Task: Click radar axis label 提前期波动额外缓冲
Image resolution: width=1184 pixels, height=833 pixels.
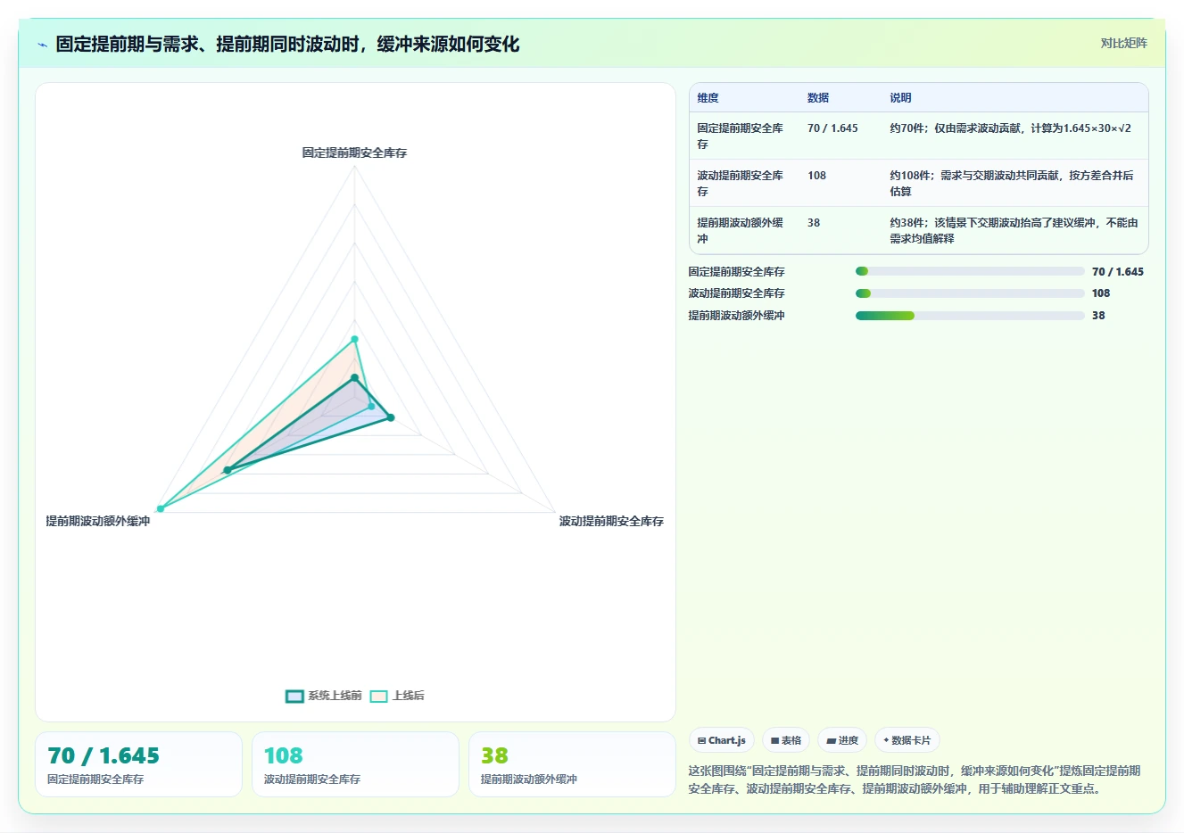Action: [x=98, y=521]
